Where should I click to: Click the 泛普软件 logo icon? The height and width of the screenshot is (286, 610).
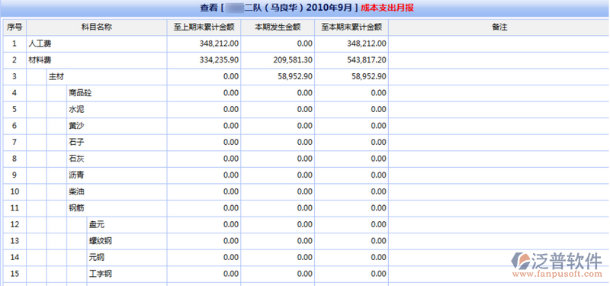point(521,261)
